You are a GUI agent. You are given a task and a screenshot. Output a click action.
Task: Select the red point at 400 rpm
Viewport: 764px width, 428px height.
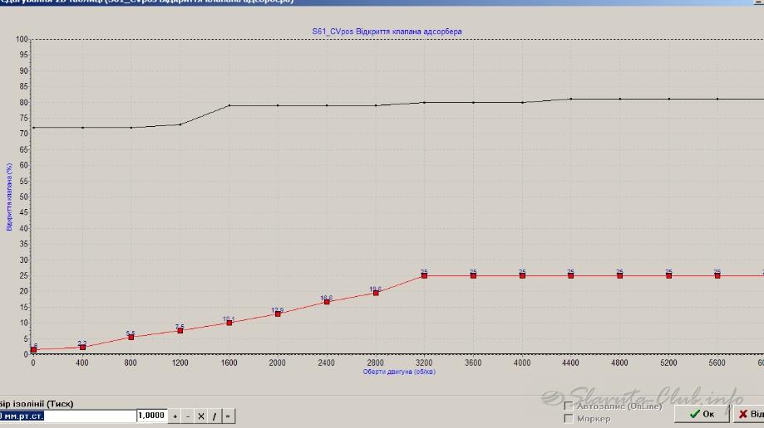pyautogui.click(x=82, y=347)
